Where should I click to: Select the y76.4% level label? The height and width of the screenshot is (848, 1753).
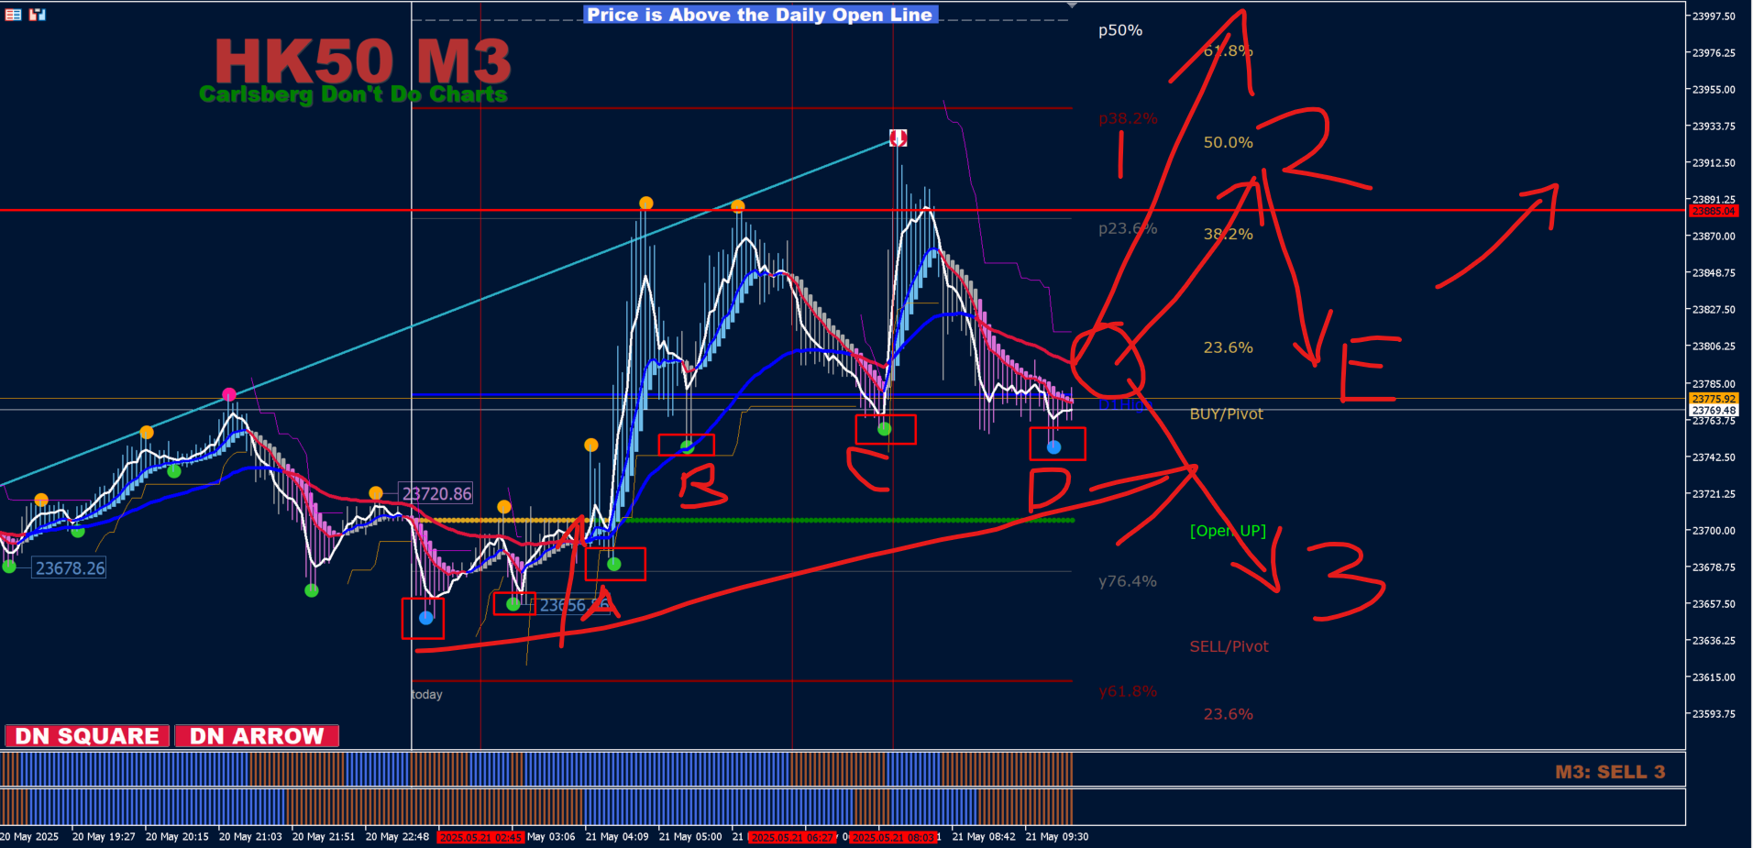(x=1128, y=581)
